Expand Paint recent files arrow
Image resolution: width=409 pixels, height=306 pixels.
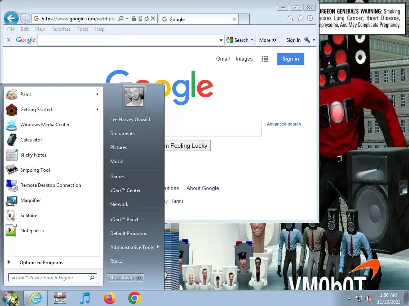click(97, 94)
